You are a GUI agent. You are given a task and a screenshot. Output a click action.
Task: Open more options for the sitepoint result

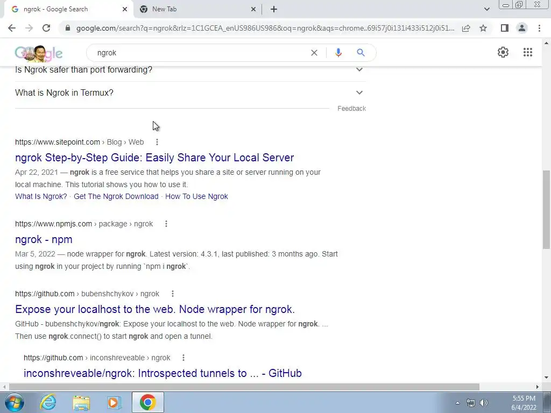tap(157, 142)
